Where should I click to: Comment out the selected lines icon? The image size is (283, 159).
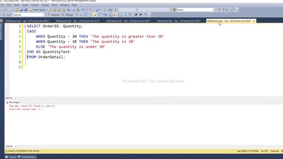[x=126, y=15]
